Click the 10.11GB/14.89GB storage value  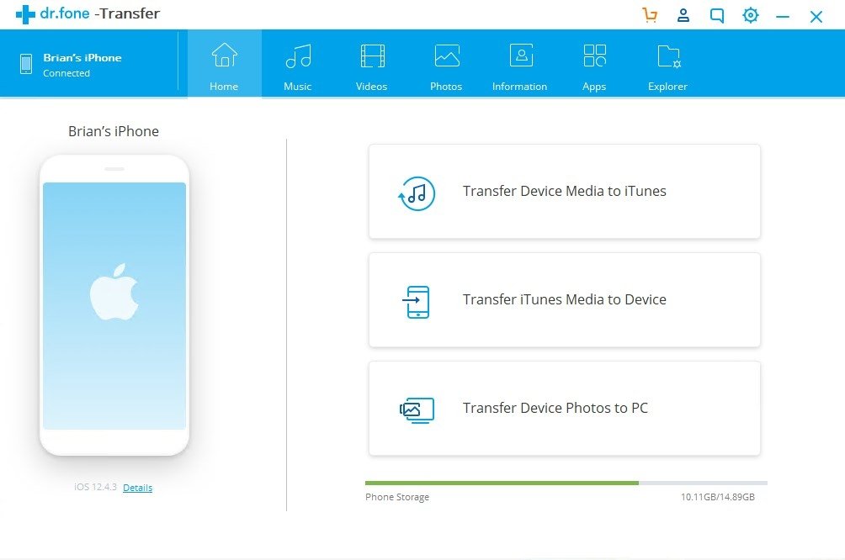click(x=717, y=497)
